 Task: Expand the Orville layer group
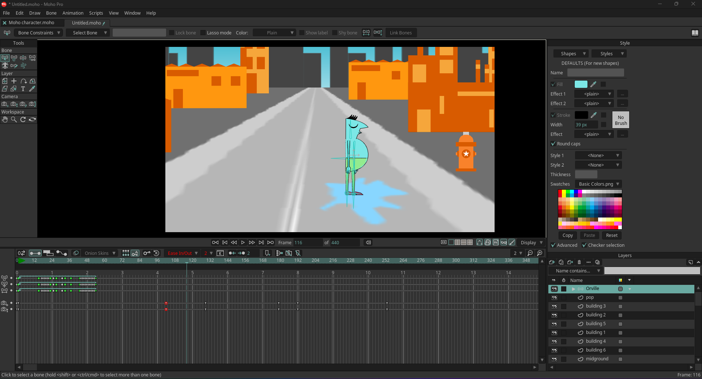(x=574, y=289)
